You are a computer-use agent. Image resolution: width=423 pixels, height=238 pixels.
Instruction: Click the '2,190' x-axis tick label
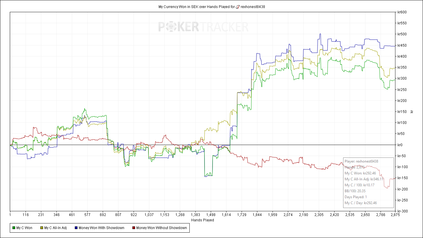tap(303, 215)
